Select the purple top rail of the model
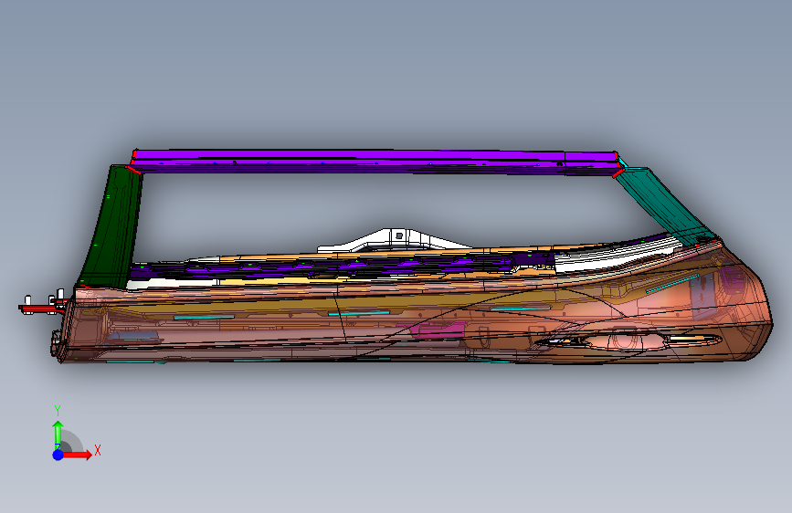 (x=376, y=162)
